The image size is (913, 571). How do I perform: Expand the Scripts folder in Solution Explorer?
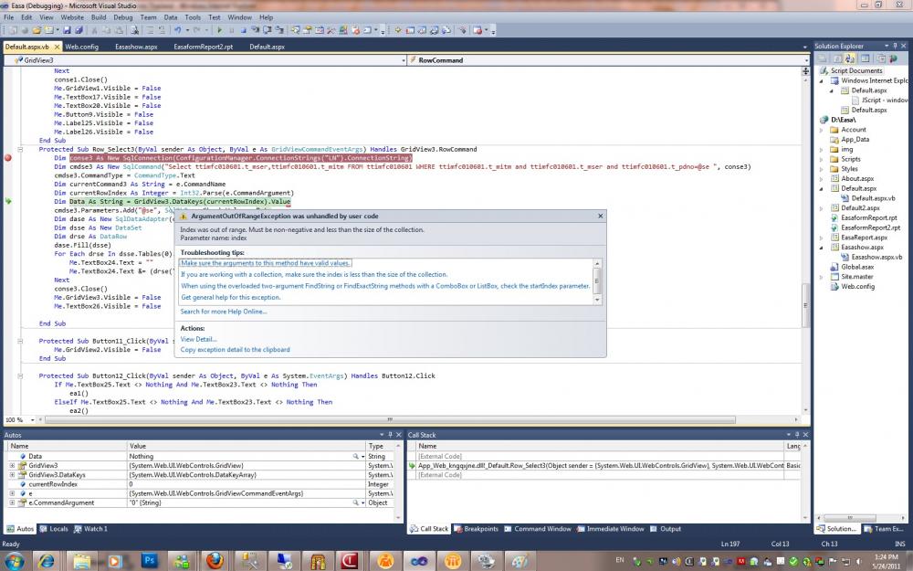(822, 159)
